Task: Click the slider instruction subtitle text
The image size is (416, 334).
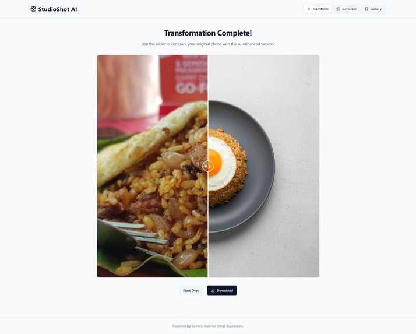Action: coord(208,44)
